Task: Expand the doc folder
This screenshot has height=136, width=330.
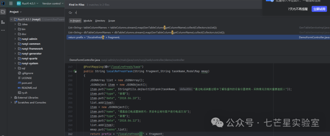Action: [x=15, y=34]
